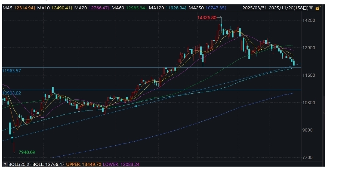Click the 12900 price axis label
337x171 pixels.
click(309, 48)
